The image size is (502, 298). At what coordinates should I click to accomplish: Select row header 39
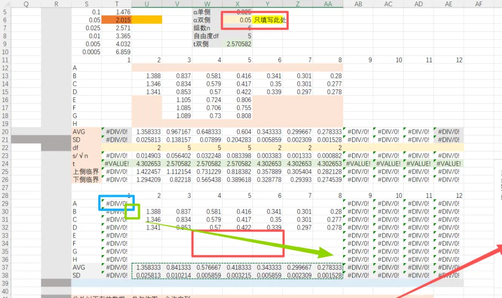(x=5, y=283)
